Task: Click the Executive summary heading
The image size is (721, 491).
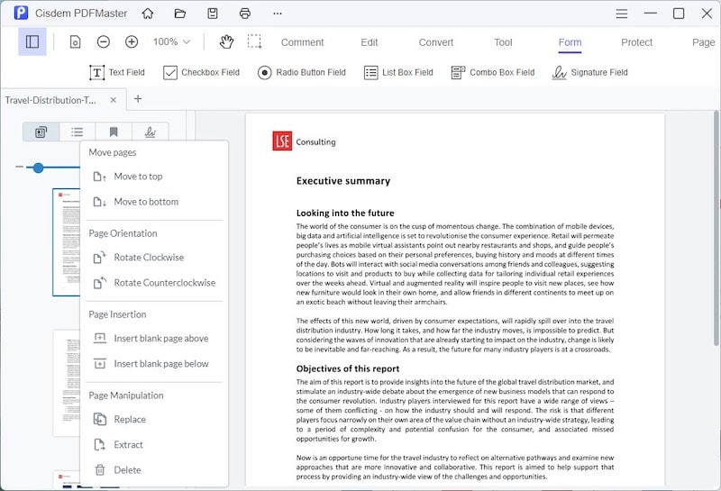Action: click(x=343, y=181)
